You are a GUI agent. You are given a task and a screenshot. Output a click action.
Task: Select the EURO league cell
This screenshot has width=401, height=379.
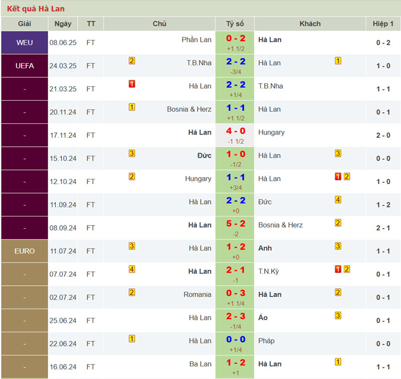[x=25, y=251]
